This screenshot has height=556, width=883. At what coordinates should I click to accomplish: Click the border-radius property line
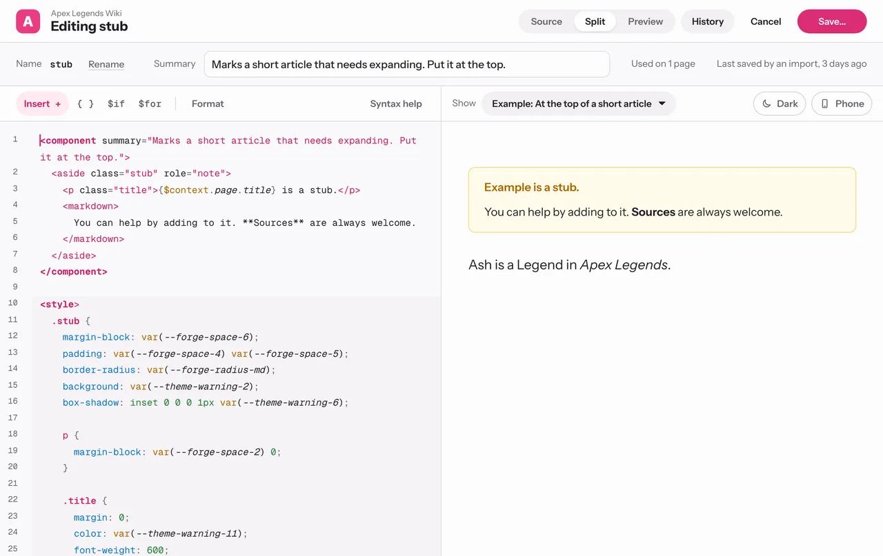tap(169, 370)
